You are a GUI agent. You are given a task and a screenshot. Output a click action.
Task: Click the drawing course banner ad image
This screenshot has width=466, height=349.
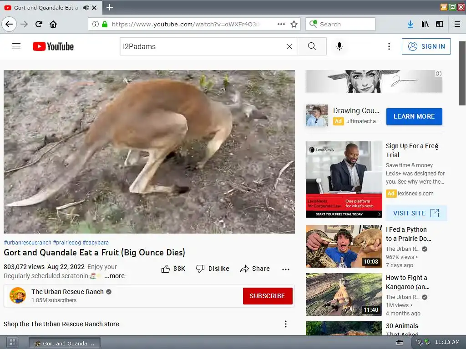pyautogui.click(x=374, y=81)
